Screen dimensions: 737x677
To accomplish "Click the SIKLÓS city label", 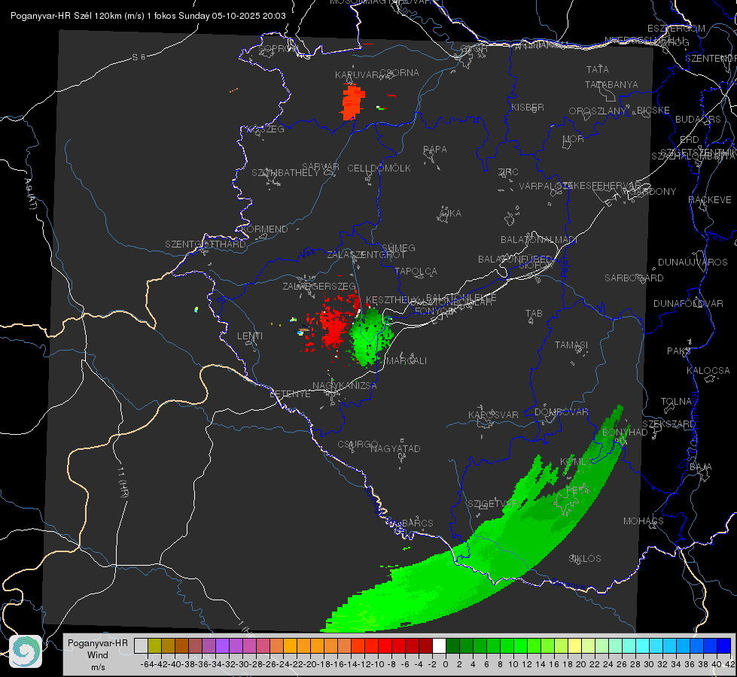I will pos(585,559).
